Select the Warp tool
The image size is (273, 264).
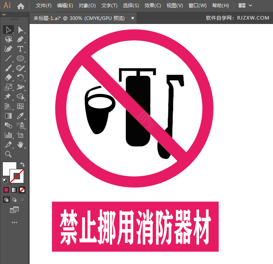pyautogui.click(x=20, y=87)
